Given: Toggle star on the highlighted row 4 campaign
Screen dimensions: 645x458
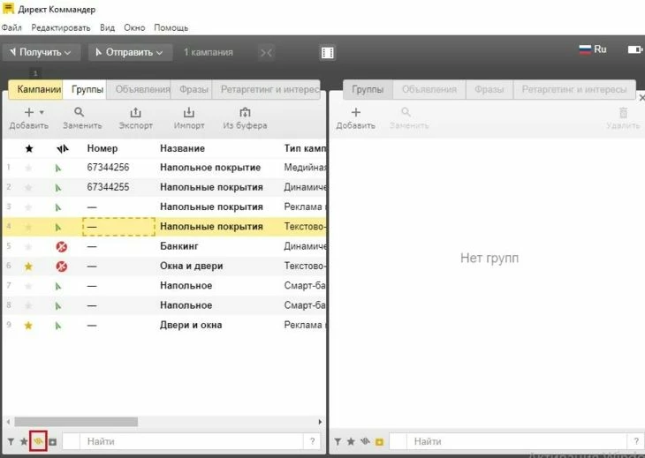Looking at the screenshot, I should click(x=28, y=227).
